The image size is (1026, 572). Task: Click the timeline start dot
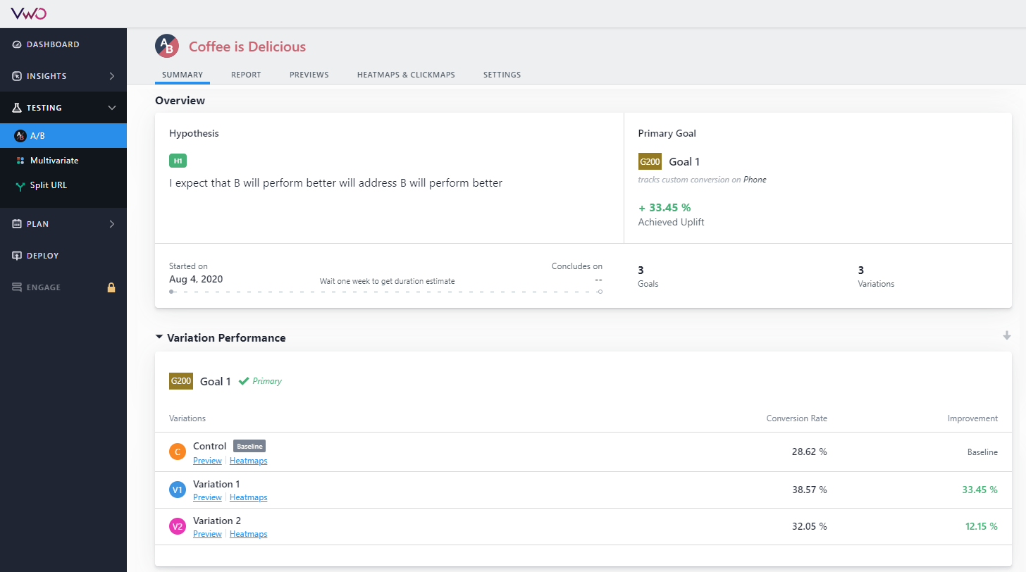(171, 292)
